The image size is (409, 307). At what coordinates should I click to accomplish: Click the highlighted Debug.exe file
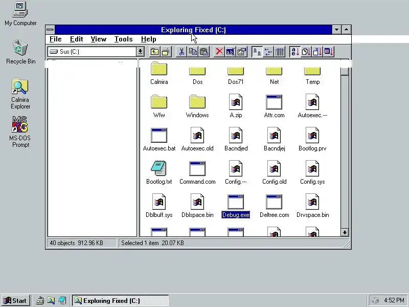click(x=236, y=206)
